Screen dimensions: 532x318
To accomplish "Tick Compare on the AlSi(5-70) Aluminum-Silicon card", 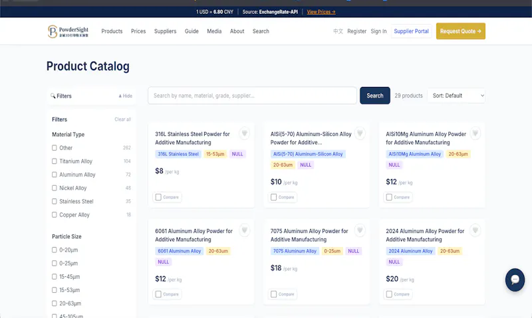I will point(274,197).
